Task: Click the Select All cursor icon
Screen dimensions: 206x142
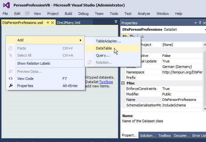Action: (x=10, y=55)
